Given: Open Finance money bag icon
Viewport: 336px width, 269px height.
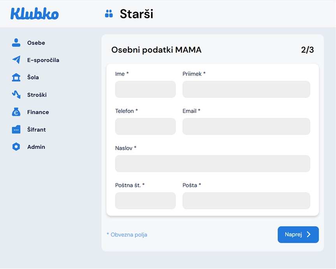Looking at the screenshot, I should click(16, 112).
